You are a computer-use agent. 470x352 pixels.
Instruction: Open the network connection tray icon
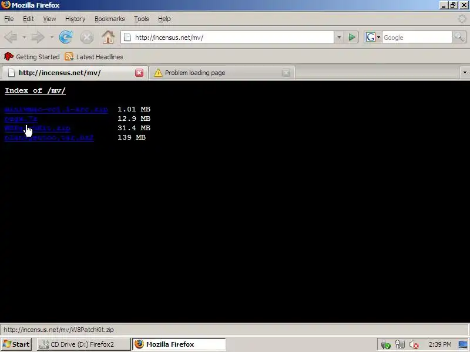400,344
